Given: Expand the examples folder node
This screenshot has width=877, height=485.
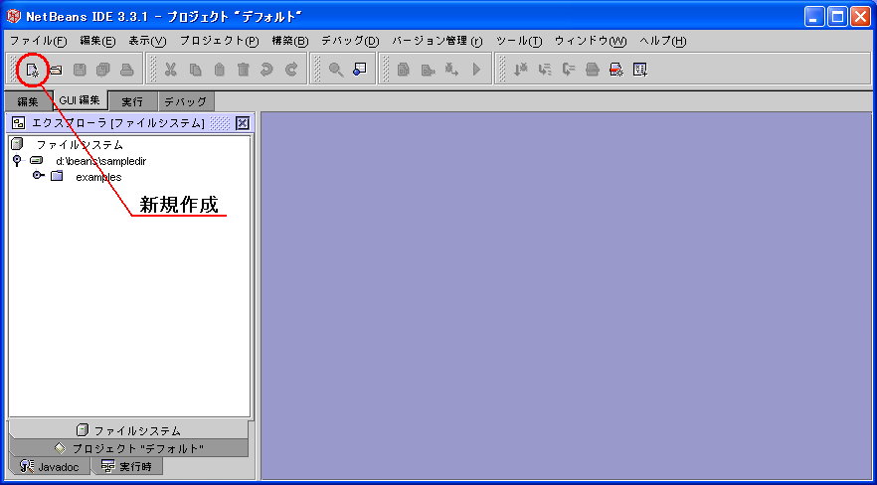Looking at the screenshot, I should (38, 177).
